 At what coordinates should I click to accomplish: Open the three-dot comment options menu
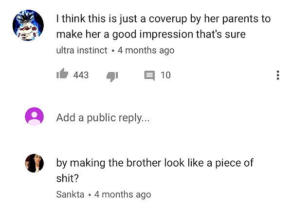[278, 75]
